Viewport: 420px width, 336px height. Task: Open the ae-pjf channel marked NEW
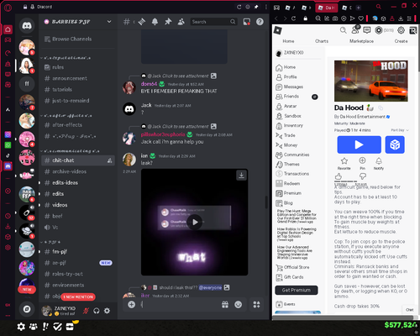click(78, 263)
